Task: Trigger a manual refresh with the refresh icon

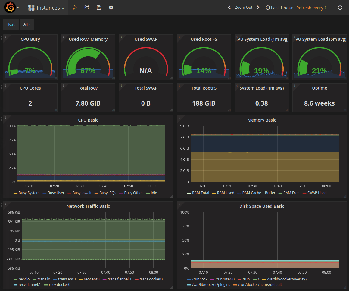Action: click(x=340, y=8)
